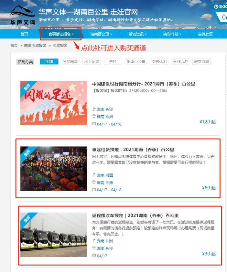Click the flag icon in the 返程摆渡车预定 listing
Image resolution: width=227 pixels, height=272 pixels.
(94, 241)
